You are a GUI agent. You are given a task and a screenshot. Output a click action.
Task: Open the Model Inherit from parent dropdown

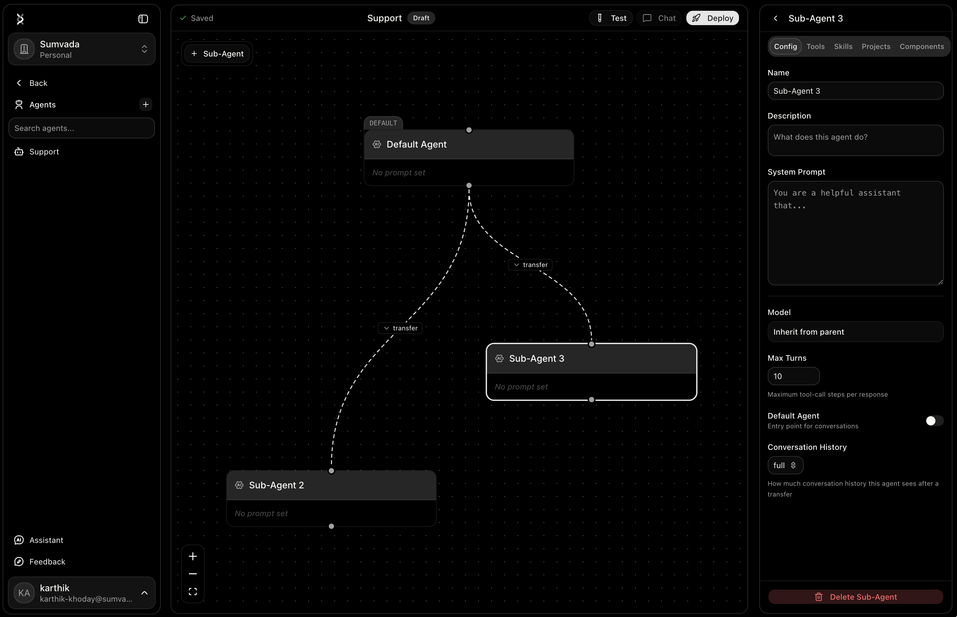click(x=855, y=332)
